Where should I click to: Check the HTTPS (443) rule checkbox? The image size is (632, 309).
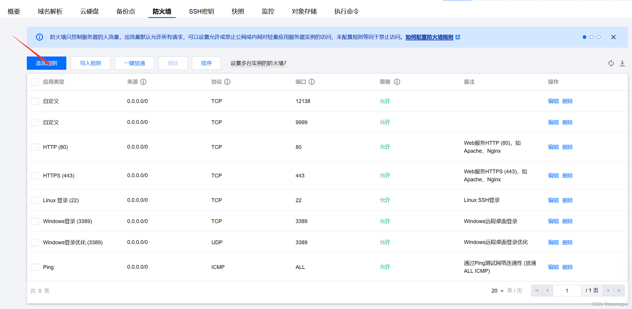35,176
